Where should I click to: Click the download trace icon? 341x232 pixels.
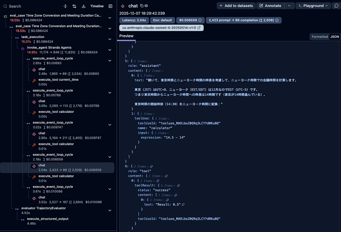[83, 6]
